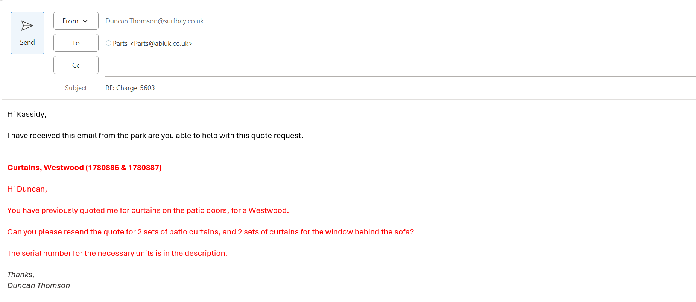
Task: Click the Duncan Thomson signature name
Action: click(x=38, y=285)
